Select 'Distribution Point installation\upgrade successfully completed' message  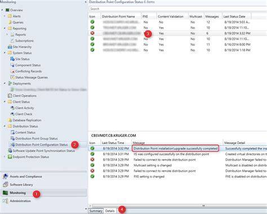coord(177,149)
